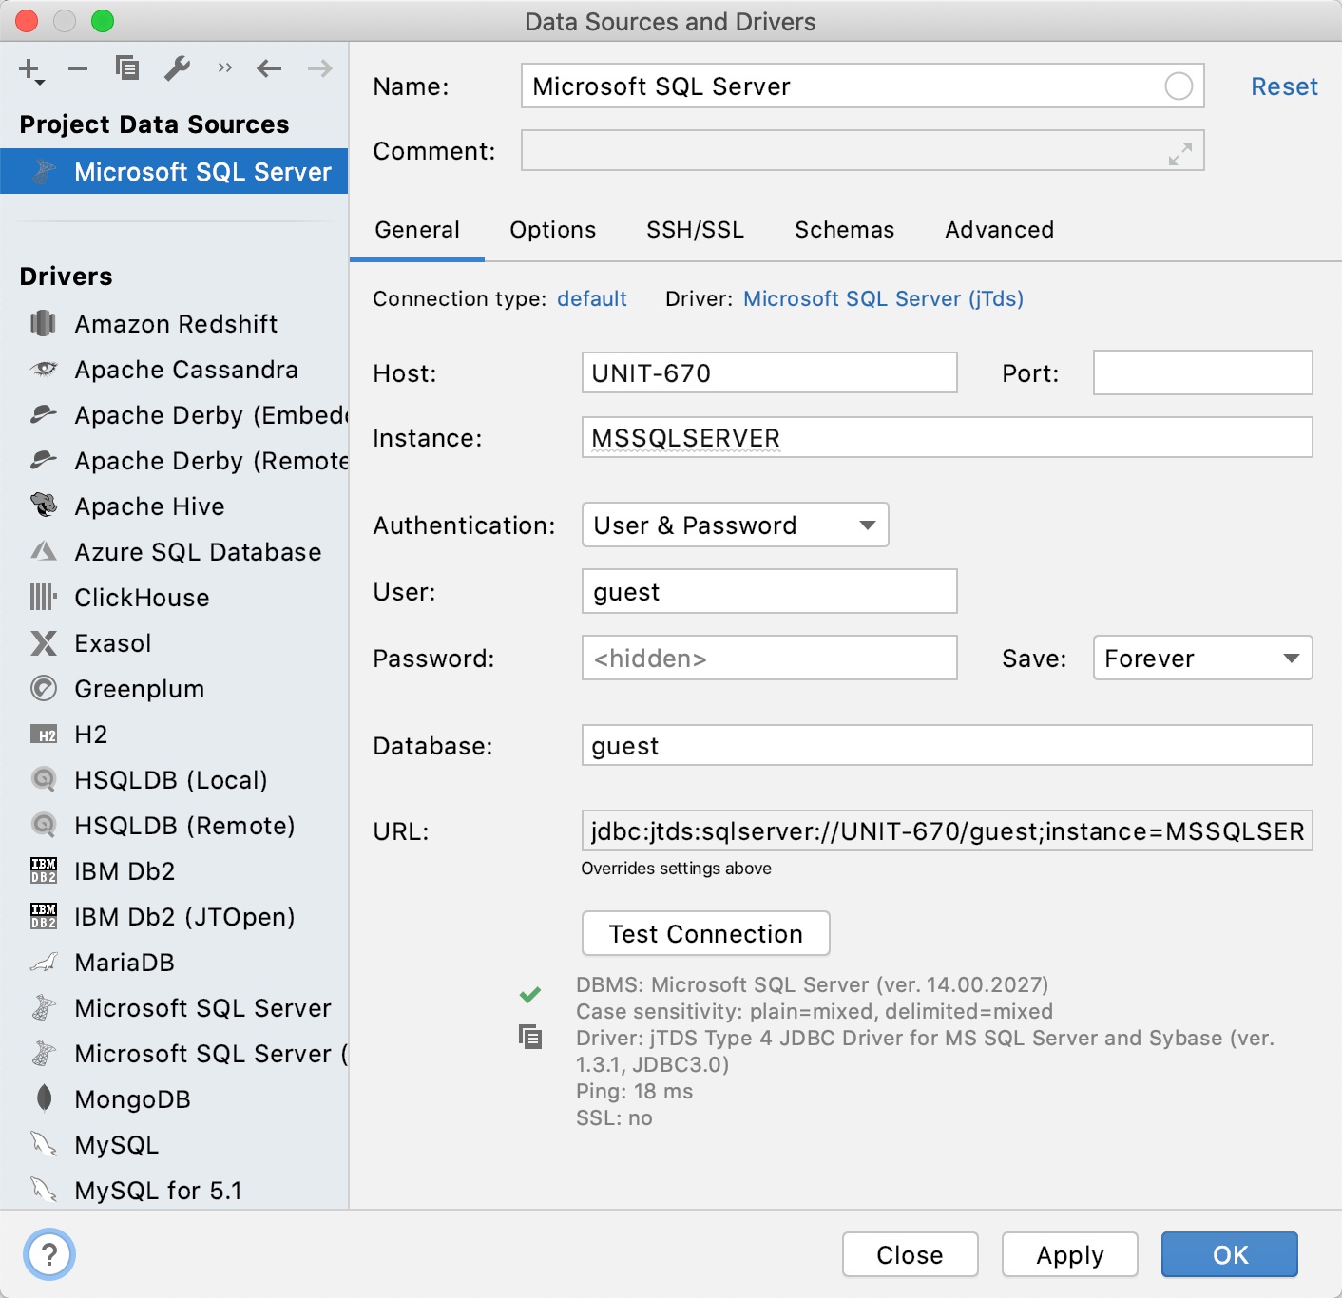This screenshot has height=1298, width=1342.
Task: Click the add data source plus icon
Action: pos(30,69)
